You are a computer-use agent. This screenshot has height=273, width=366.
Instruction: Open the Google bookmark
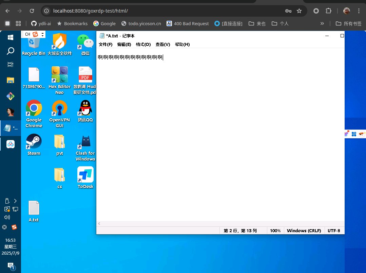point(104,23)
